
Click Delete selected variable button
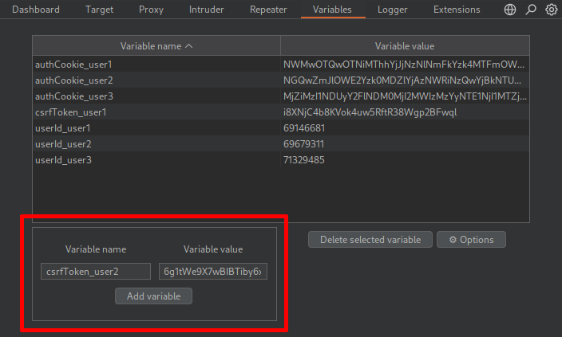pyautogui.click(x=370, y=240)
